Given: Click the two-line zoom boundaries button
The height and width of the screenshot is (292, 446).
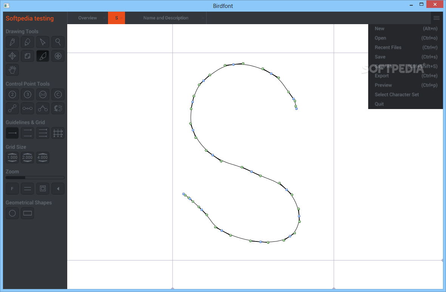Looking at the screenshot, I should coord(28,189).
